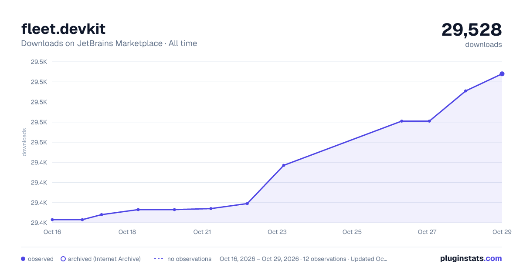Select the large Oct 29 endpoint data point
Image resolution: width=523 pixels, height=274 pixels.
click(502, 74)
